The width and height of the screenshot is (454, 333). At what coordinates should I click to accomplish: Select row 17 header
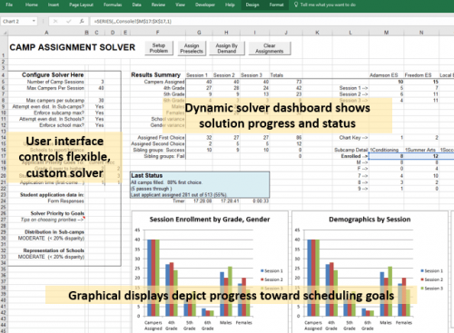[x=4, y=156]
